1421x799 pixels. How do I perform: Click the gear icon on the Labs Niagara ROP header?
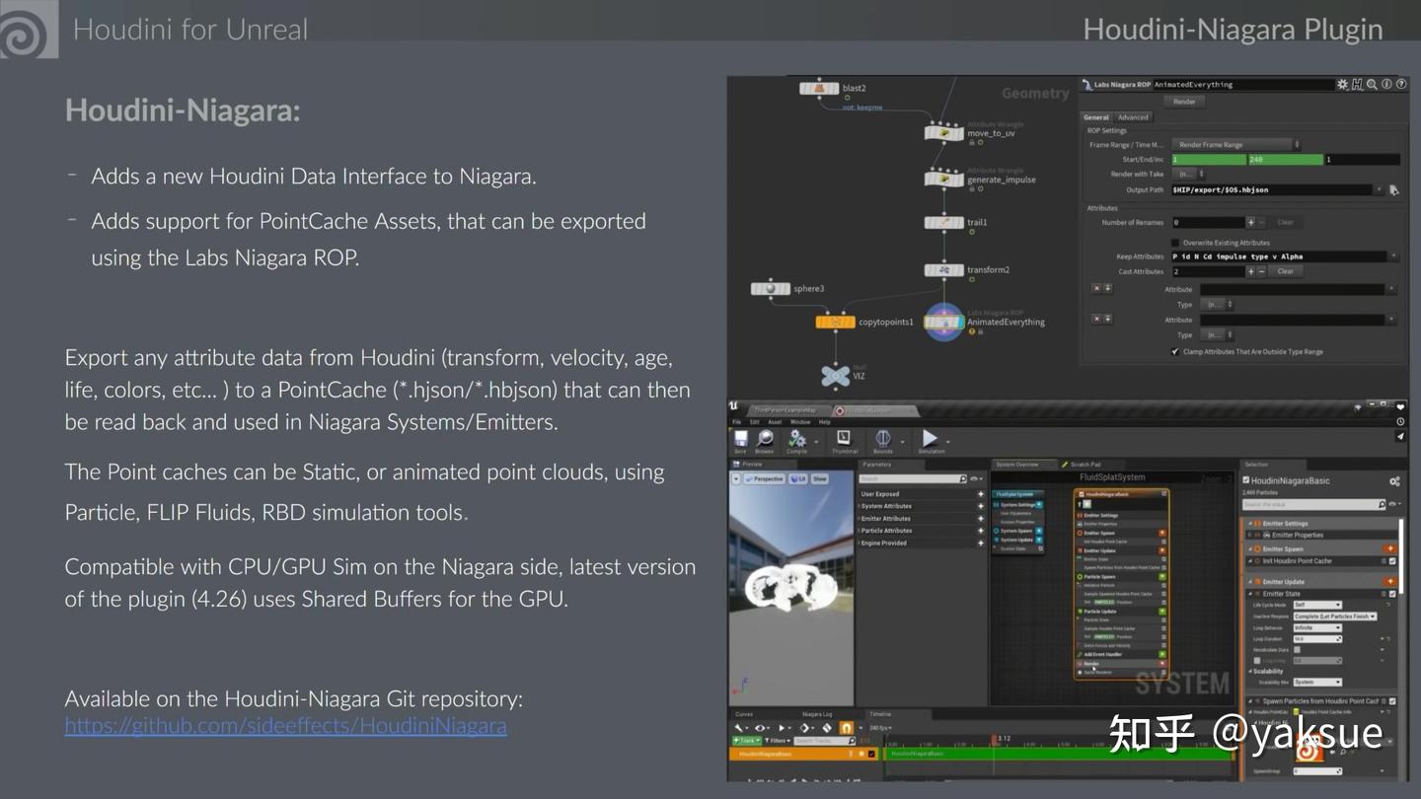pos(1342,85)
